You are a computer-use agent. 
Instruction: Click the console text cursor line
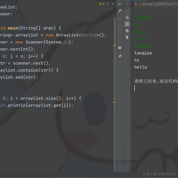point(135,88)
